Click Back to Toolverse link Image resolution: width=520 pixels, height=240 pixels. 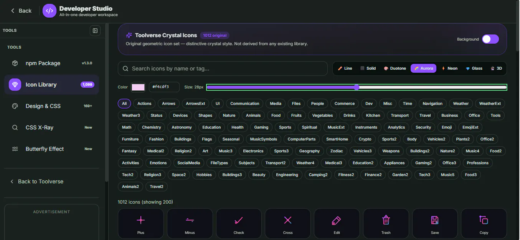37,181
